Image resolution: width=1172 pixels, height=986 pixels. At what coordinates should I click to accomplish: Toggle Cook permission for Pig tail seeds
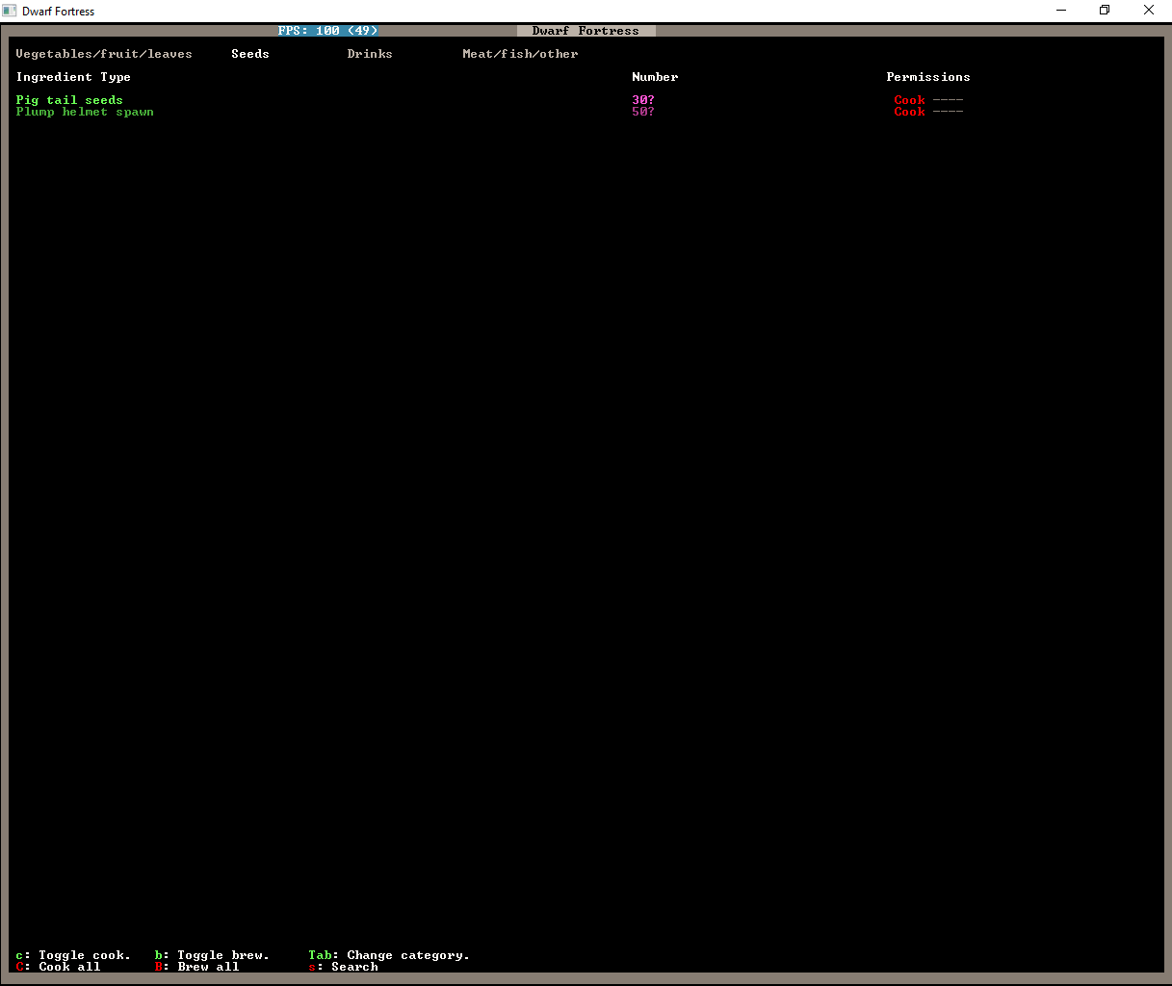909,100
